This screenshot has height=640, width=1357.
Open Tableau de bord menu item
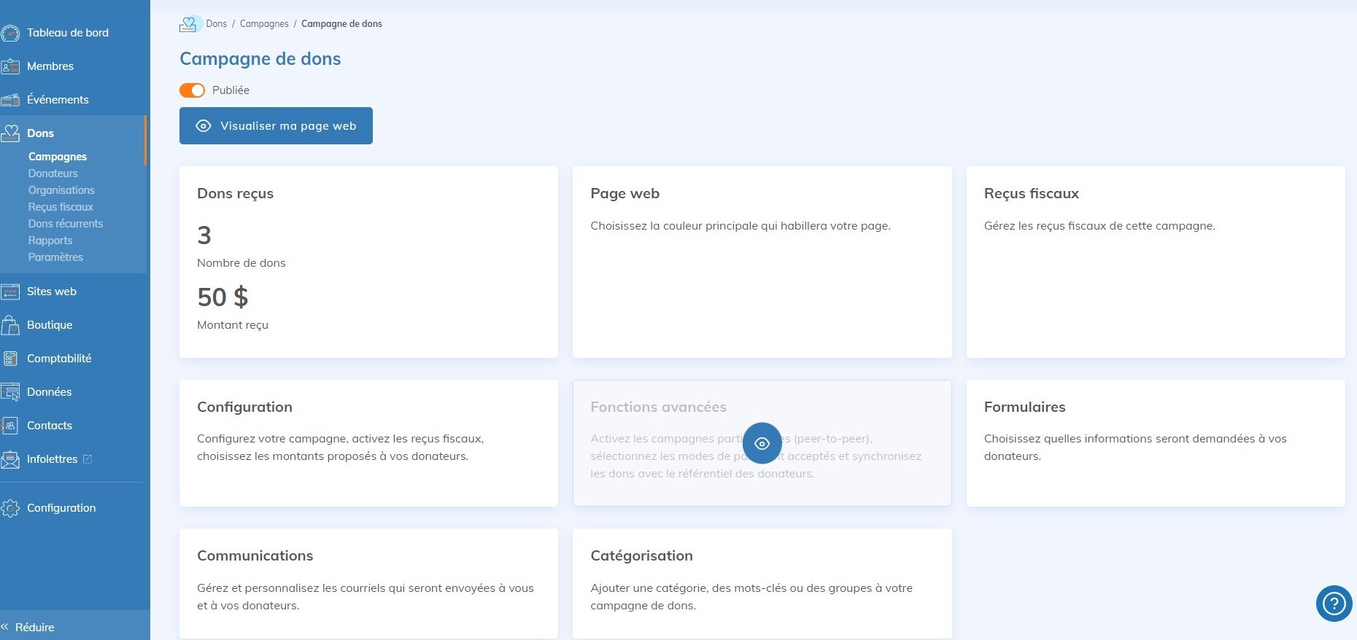(68, 33)
